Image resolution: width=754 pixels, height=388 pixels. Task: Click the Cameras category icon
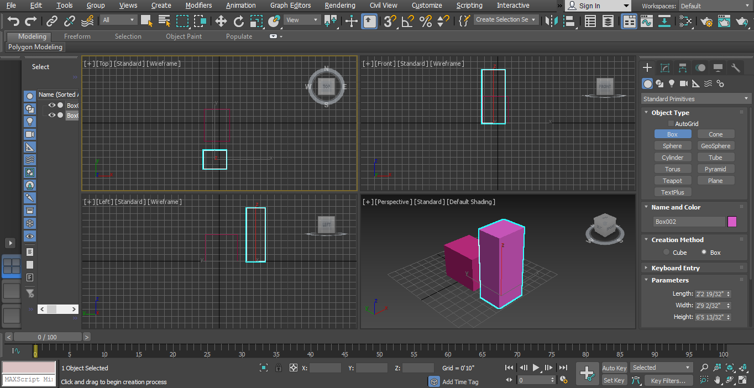684,83
